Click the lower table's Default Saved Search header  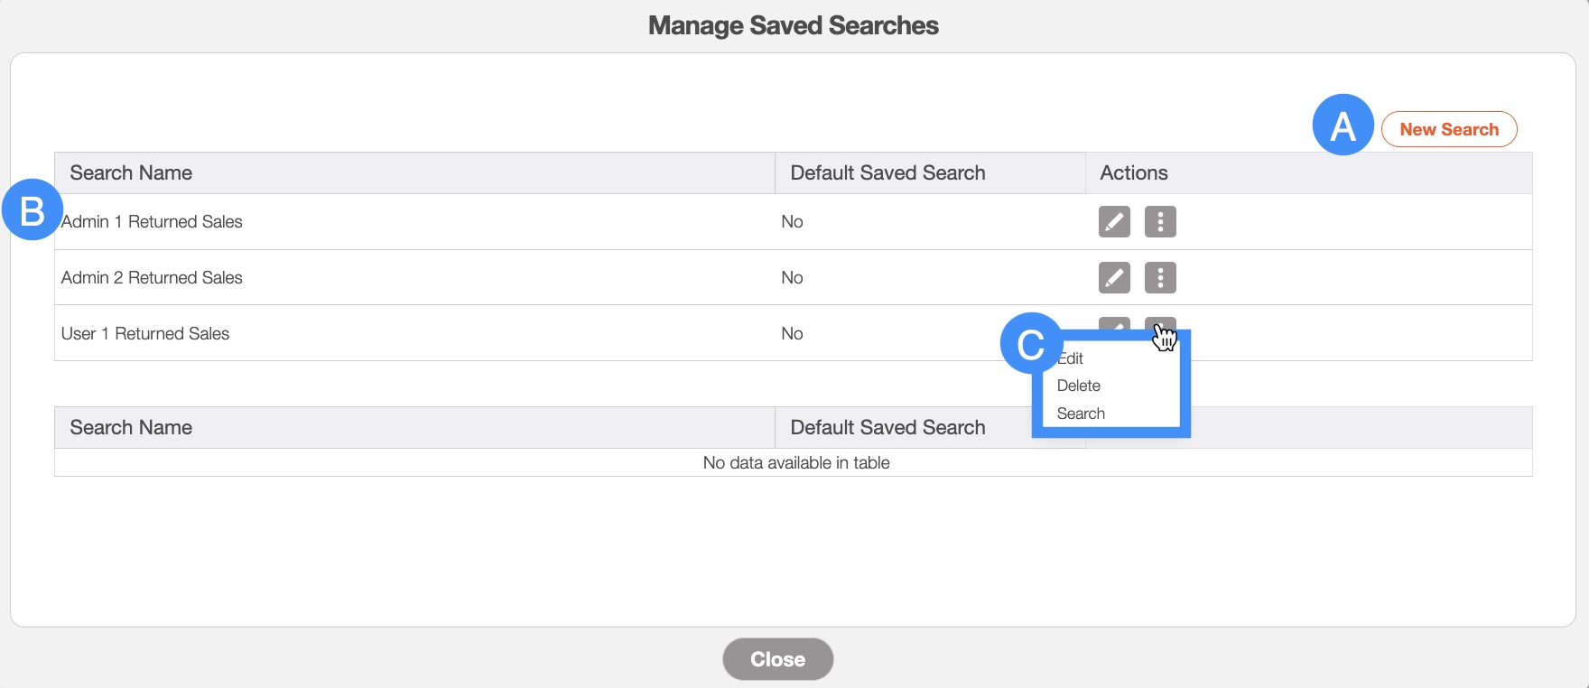point(887,428)
